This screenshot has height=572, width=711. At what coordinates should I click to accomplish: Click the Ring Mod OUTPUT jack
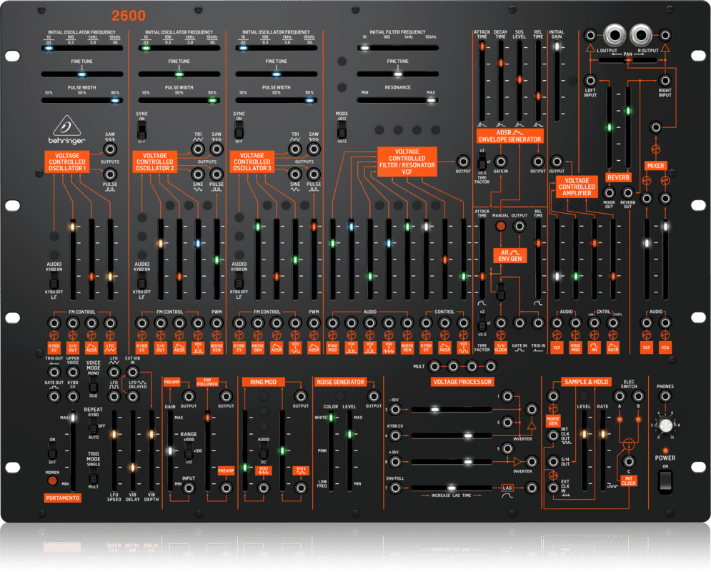(300, 396)
